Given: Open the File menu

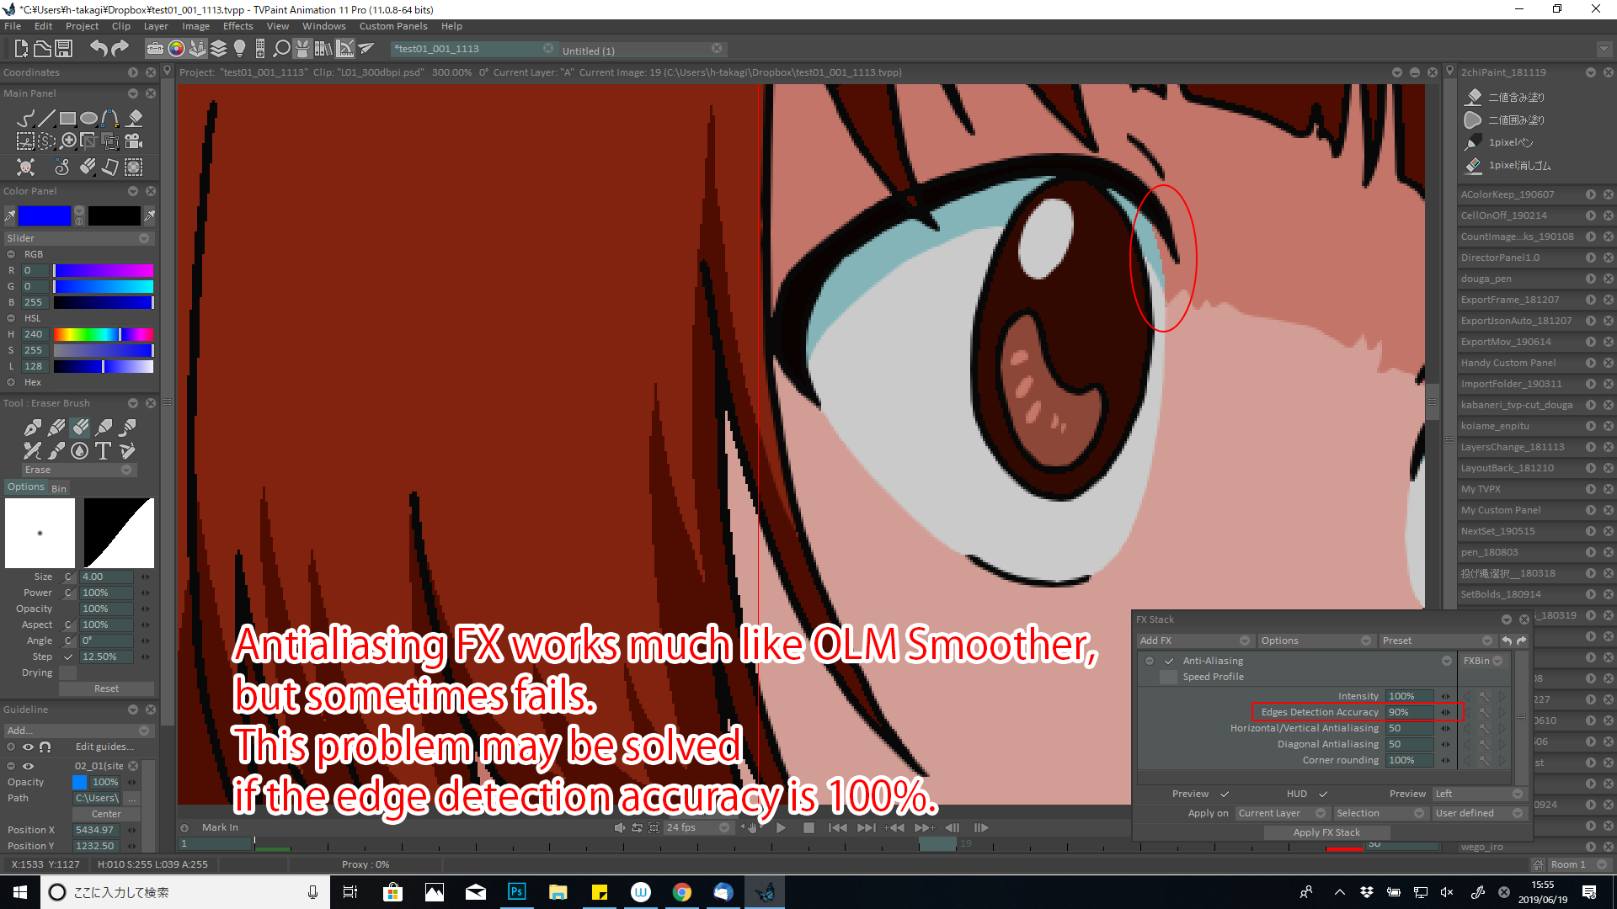Looking at the screenshot, I should pyautogui.click(x=13, y=26).
